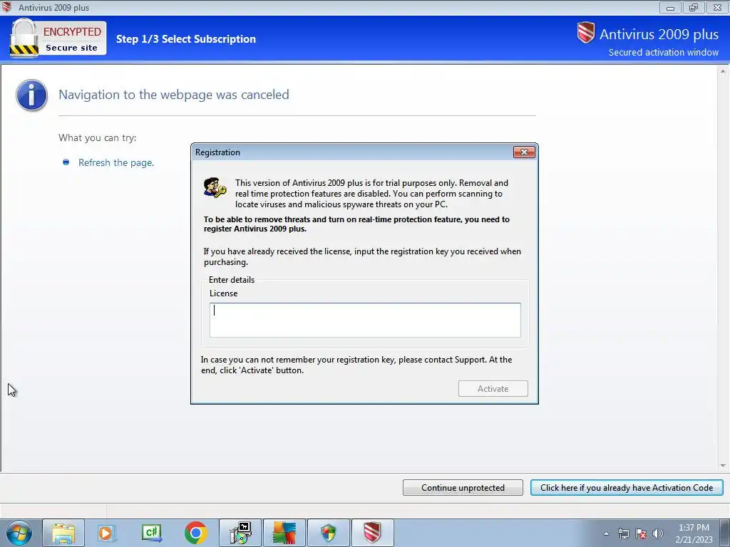
Task: Close the Registration dialog
Action: 524,152
